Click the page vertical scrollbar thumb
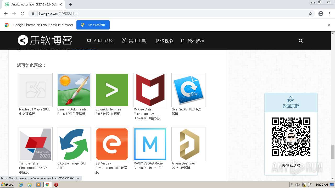The width and height of the screenshot is (335, 188). pos(333,152)
